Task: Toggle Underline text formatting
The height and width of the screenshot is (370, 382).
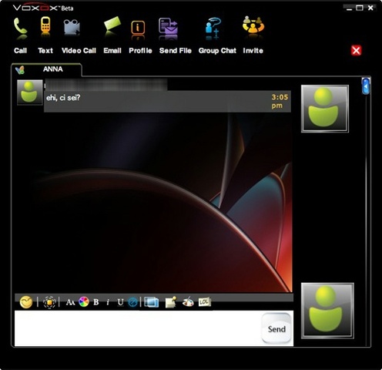Action: coord(120,302)
